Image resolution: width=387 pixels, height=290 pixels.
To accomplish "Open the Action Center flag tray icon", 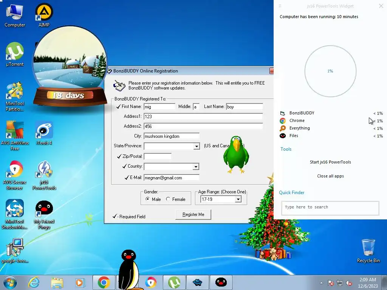I will pyautogui.click(x=331, y=283).
